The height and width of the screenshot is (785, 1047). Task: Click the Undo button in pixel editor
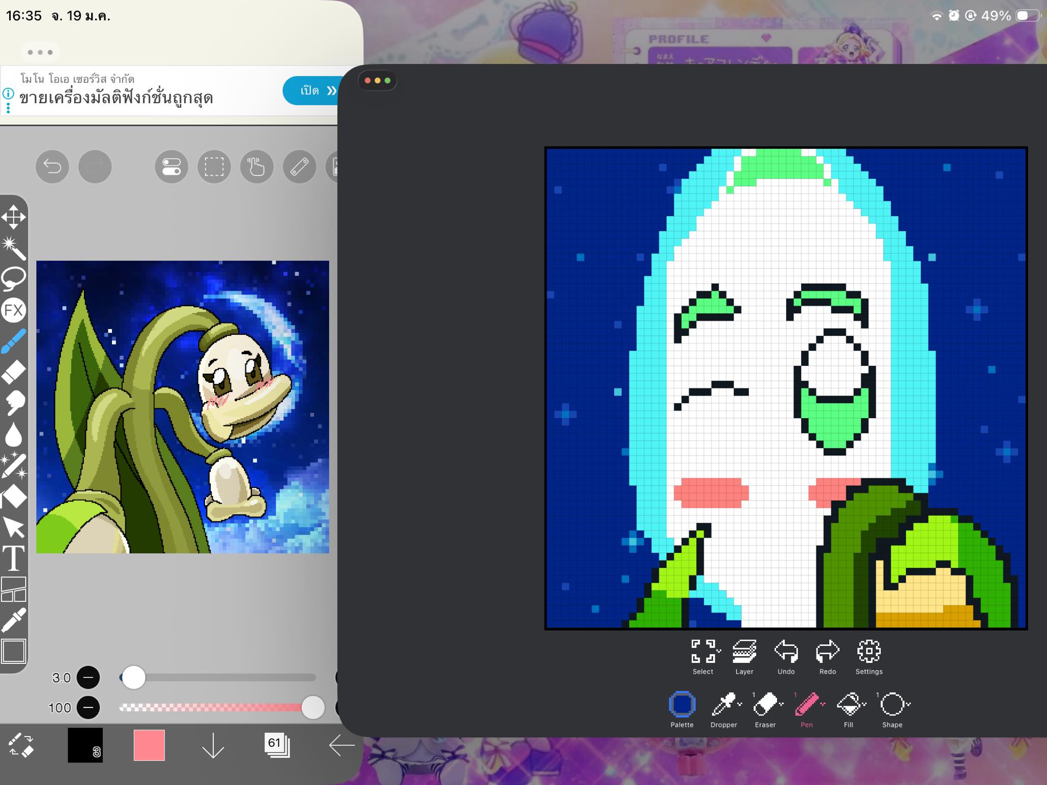click(x=786, y=657)
